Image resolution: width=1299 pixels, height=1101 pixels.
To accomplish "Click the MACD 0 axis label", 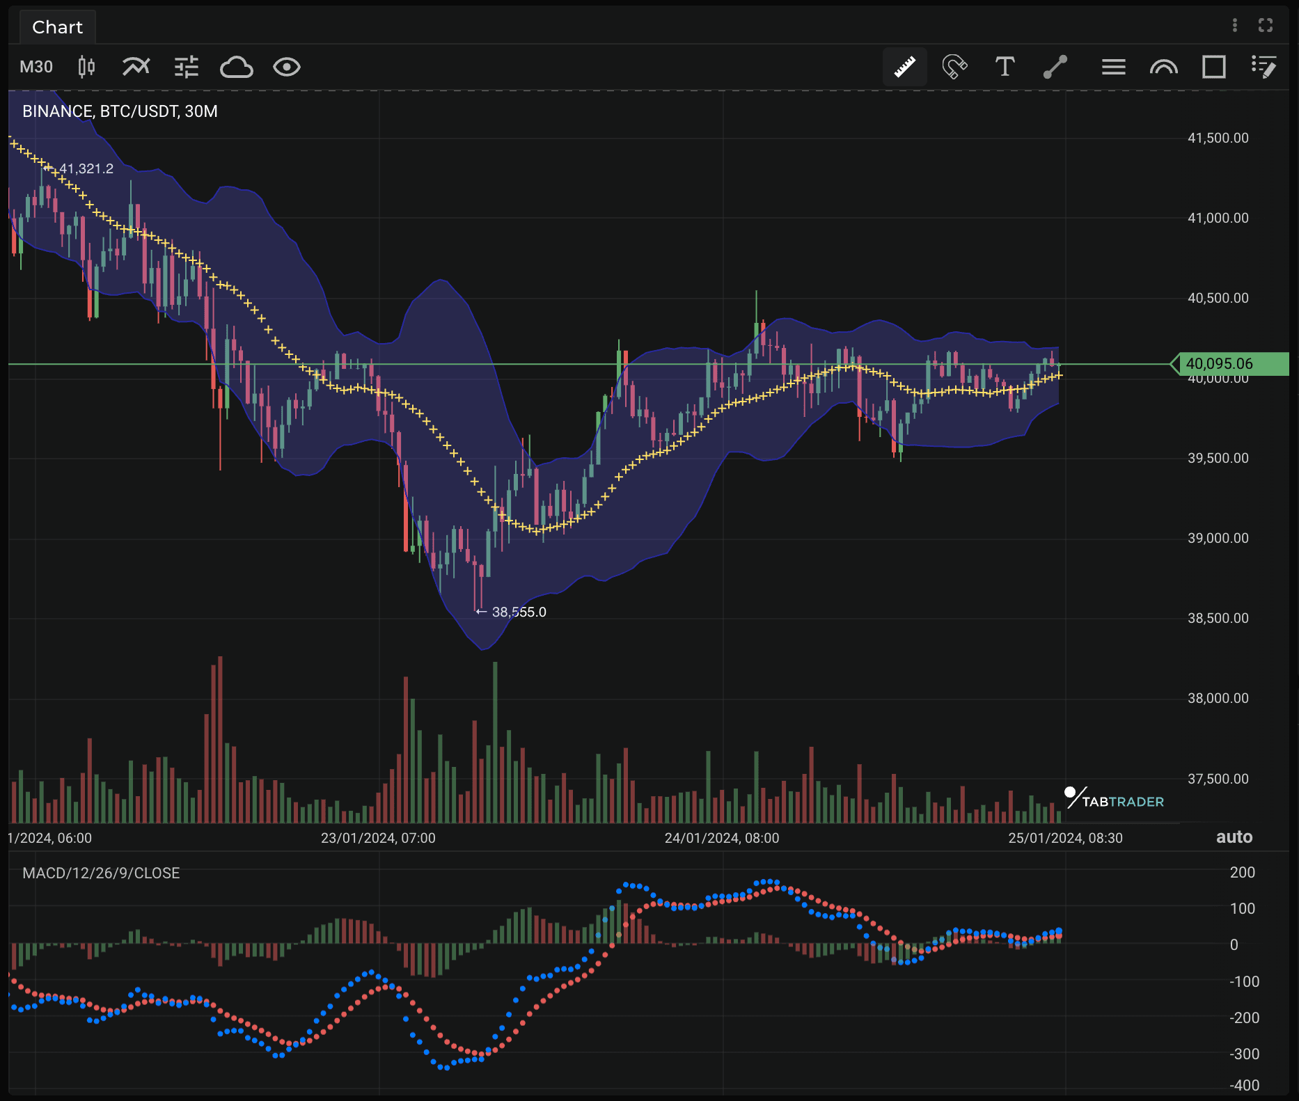I will click(x=1234, y=944).
